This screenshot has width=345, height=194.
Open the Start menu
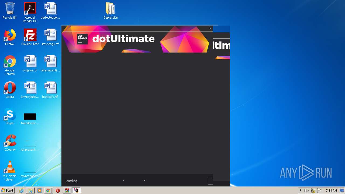point(7,190)
